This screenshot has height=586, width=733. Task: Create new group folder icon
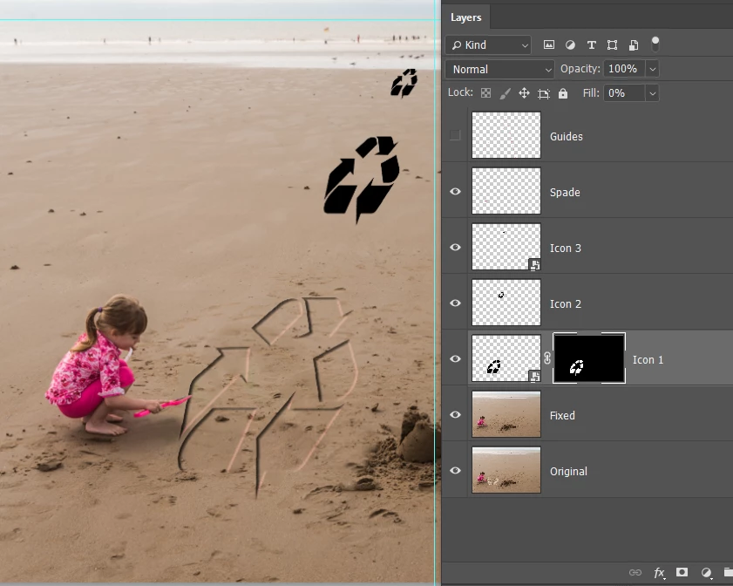[729, 572]
